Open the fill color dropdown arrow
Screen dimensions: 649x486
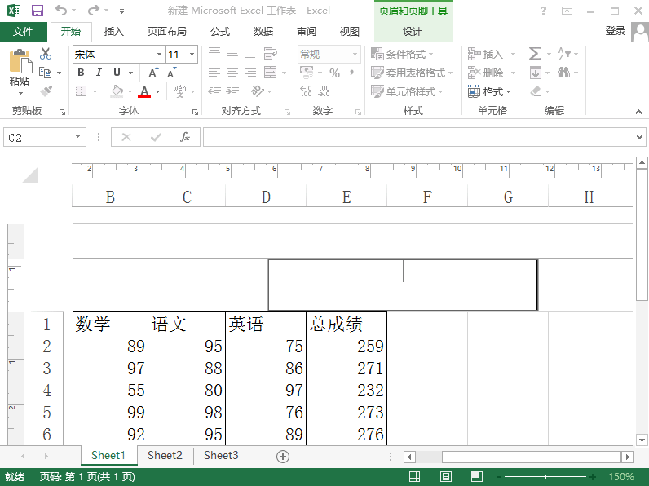click(130, 91)
